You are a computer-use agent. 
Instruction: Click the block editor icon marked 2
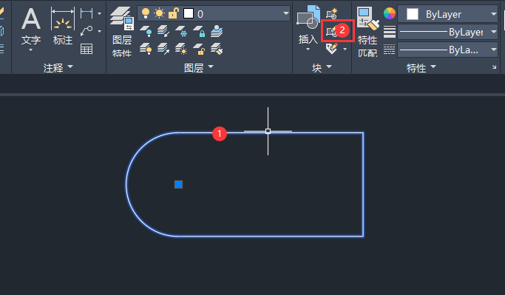337,31
